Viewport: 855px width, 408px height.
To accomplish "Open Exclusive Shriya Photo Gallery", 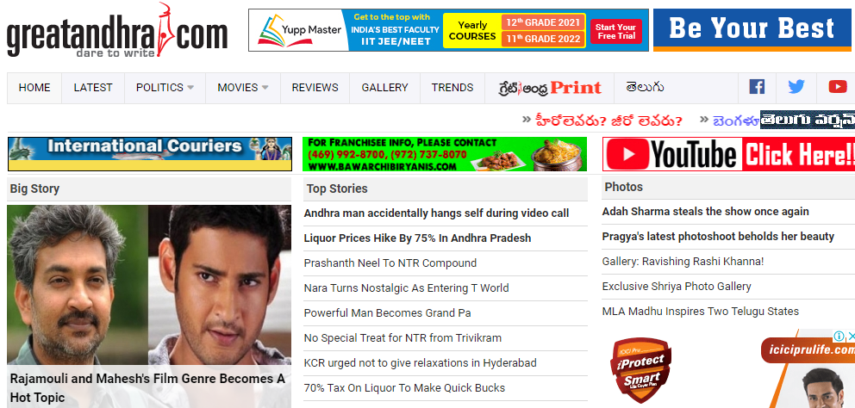I will point(676,287).
